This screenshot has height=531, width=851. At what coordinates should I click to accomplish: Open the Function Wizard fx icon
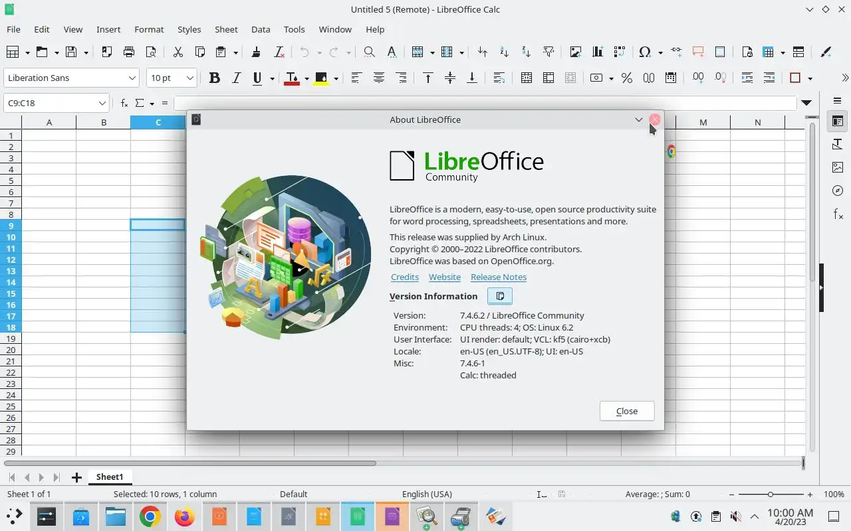tap(124, 103)
